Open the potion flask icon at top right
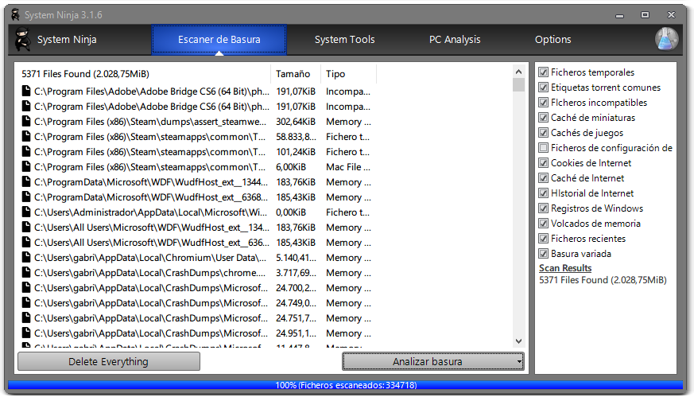 (x=666, y=39)
